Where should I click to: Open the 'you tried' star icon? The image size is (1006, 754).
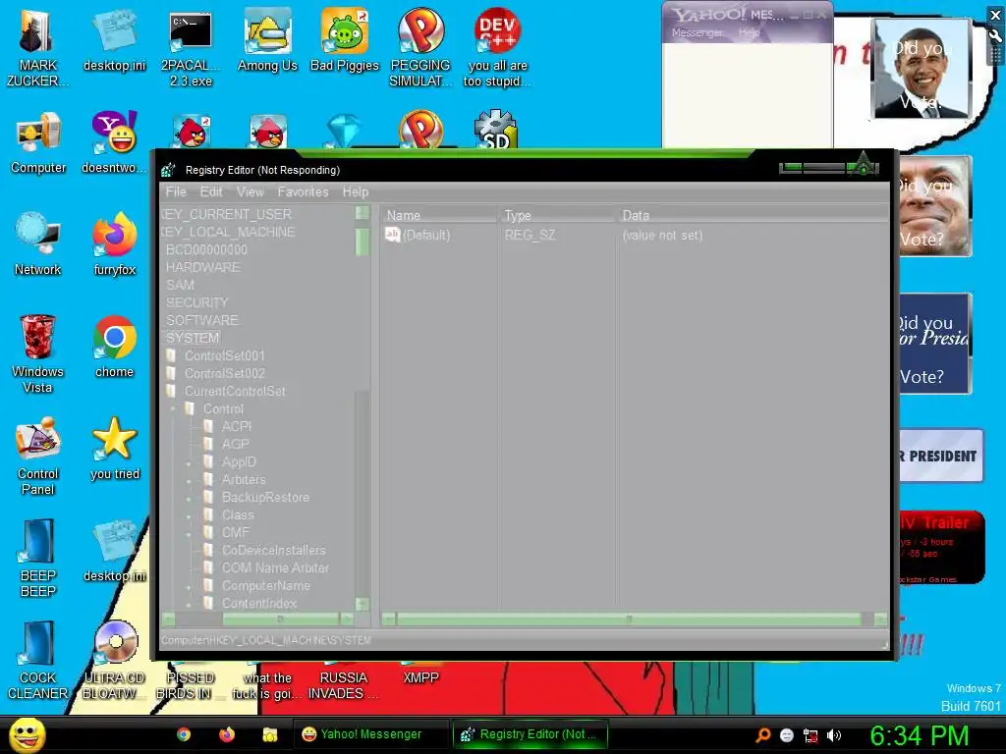[x=115, y=449]
